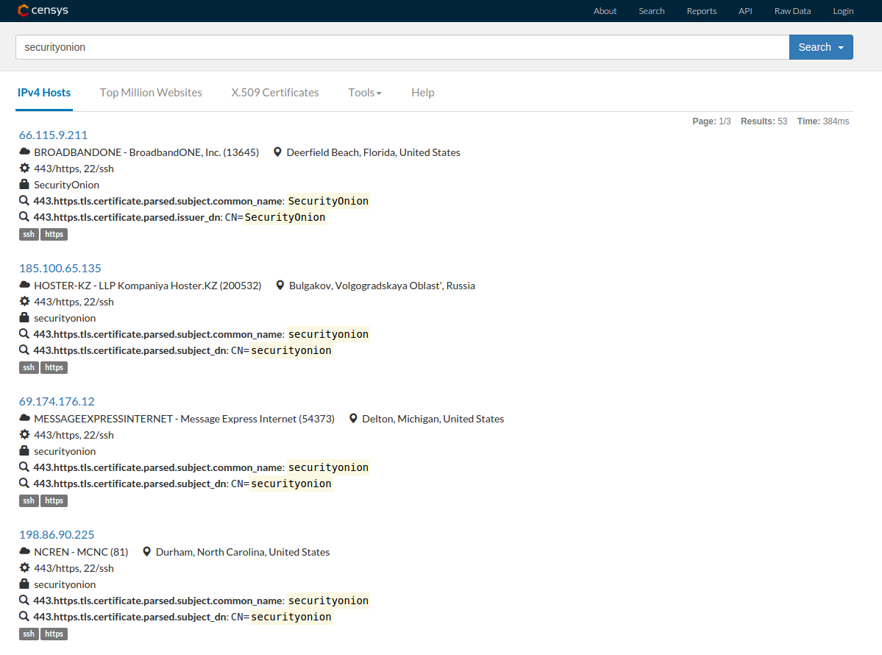Click highlighted SecurityOnion in 66.115.9.211 common_name
Screen dimensions: 882x655
(329, 201)
